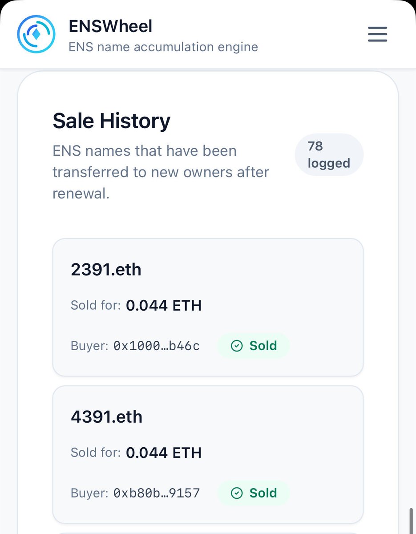Click the 0.044 ETH price on 2391.eth

pyautogui.click(x=164, y=306)
